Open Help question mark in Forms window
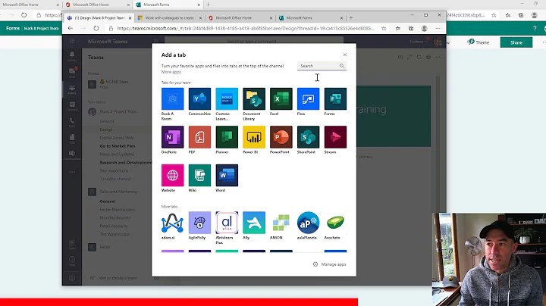The width and height of the screenshot is (546, 306). (x=535, y=28)
